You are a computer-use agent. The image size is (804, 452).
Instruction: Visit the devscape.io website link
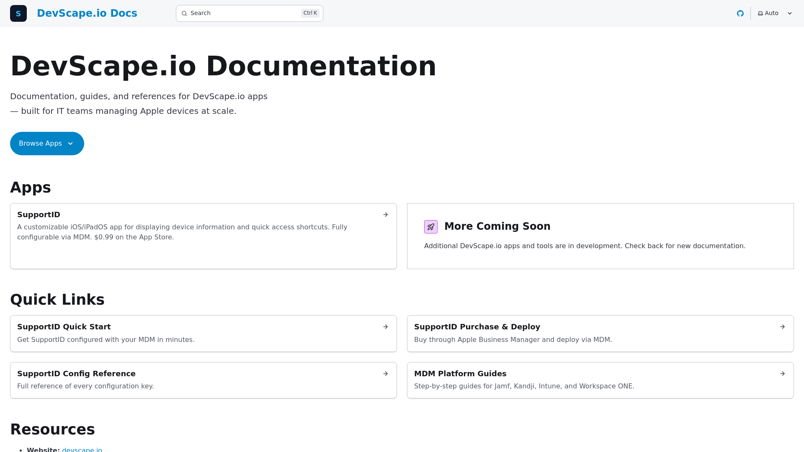coord(82,449)
